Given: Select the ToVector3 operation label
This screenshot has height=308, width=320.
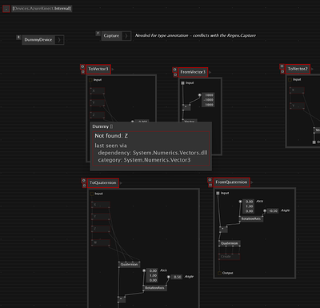Looking at the screenshot, I should point(98,69).
